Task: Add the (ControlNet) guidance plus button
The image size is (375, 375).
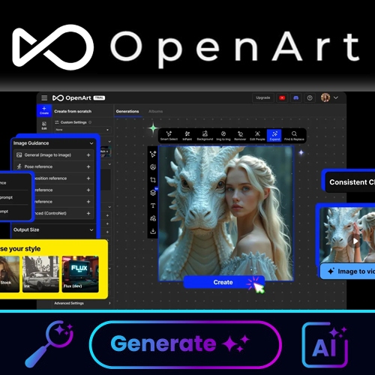Action: click(x=88, y=213)
